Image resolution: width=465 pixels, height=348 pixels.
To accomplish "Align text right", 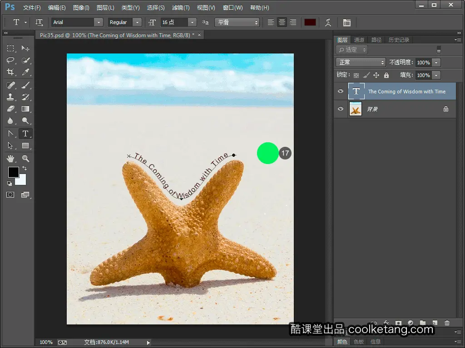I will click(293, 22).
